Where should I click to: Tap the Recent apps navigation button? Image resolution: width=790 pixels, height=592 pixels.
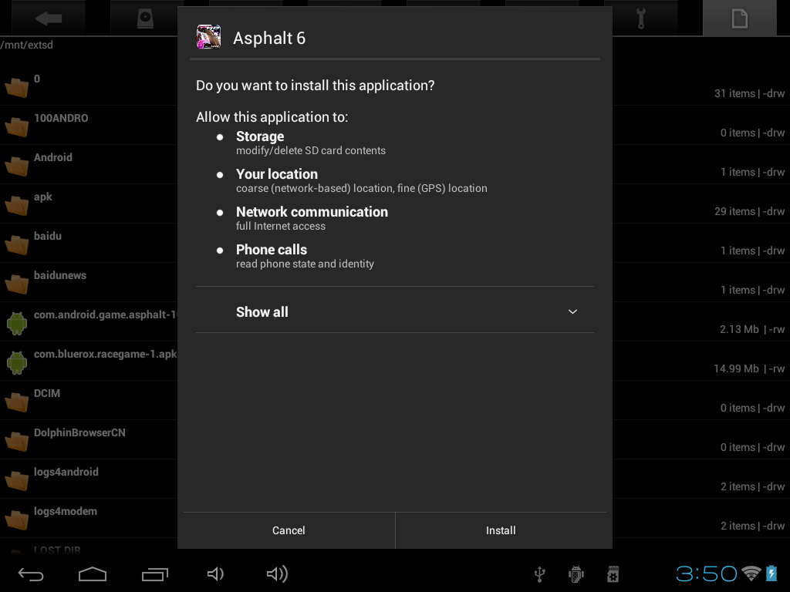coord(154,573)
